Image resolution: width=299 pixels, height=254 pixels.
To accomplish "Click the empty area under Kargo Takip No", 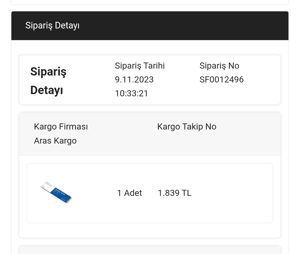I will tap(186, 141).
